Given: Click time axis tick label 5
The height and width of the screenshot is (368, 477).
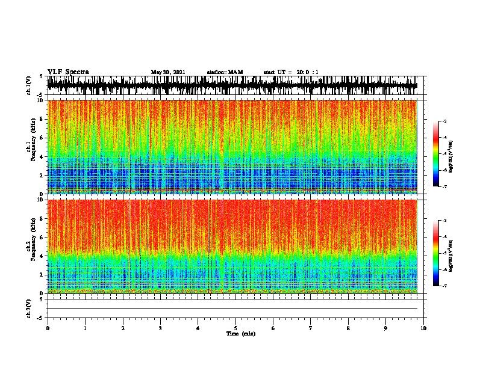Looking at the screenshot, I should click(x=235, y=328).
